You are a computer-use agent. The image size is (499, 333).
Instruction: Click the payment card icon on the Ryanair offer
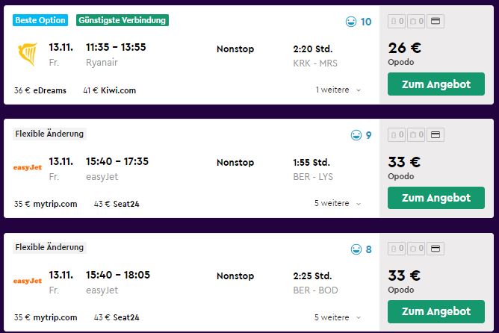coord(436,22)
